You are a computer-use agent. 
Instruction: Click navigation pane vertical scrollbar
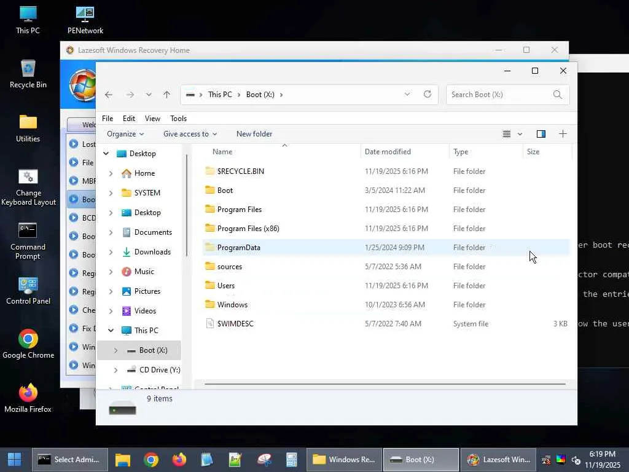pyautogui.click(x=187, y=205)
